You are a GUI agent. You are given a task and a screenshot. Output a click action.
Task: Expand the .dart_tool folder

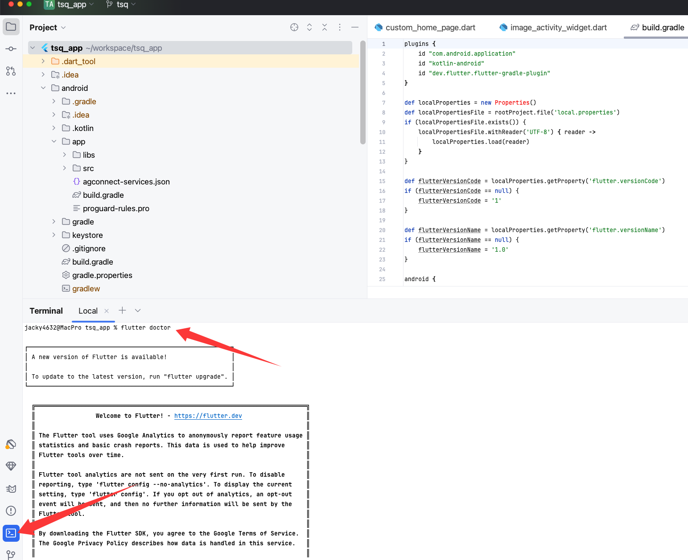43,61
